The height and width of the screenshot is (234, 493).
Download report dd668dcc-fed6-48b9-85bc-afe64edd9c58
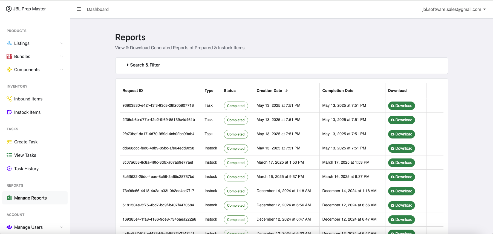coord(401,148)
